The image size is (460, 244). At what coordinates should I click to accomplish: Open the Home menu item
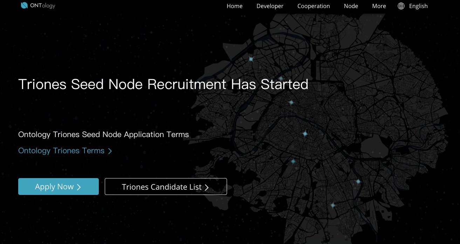pos(234,6)
